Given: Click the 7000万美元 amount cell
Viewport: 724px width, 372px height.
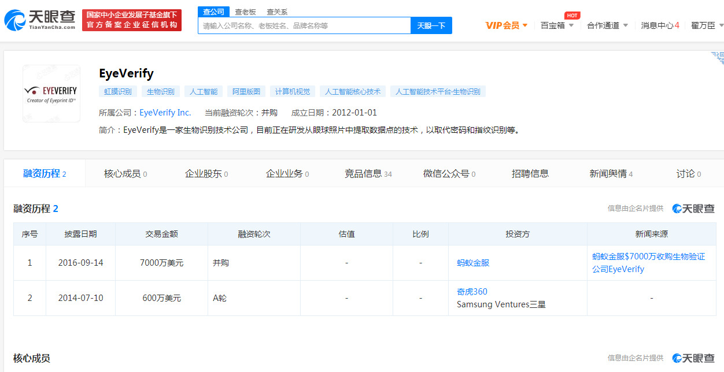Looking at the screenshot, I should click(x=162, y=263).
